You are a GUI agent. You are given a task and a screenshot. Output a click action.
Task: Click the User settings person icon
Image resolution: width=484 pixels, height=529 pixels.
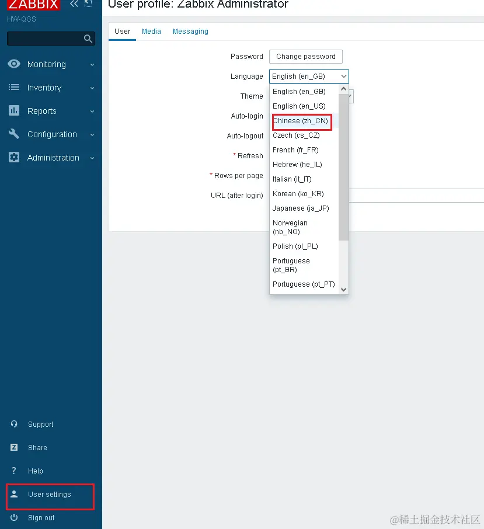tap(14, 494)
